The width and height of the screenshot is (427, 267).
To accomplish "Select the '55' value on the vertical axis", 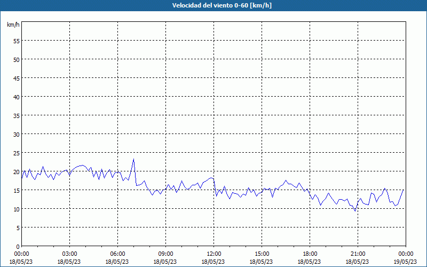I will click(x=17, y=41).
